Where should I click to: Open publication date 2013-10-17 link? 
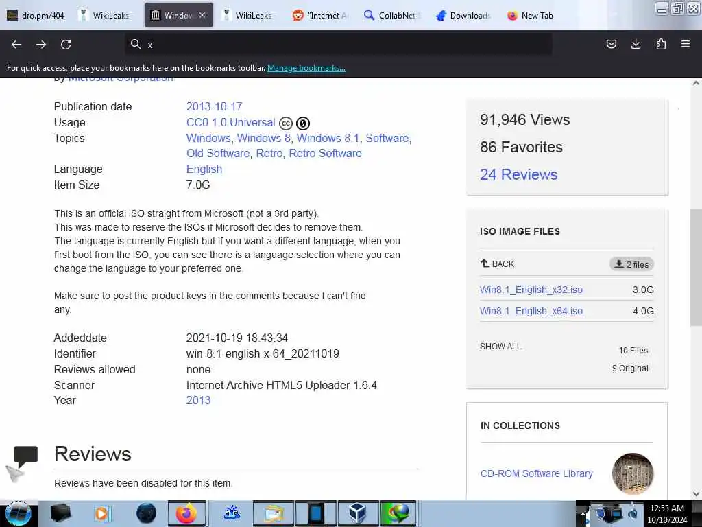214,106
